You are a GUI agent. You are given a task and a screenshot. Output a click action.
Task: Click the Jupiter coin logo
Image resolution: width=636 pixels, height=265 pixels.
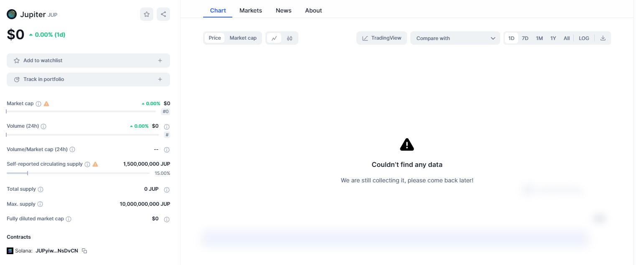tap(12, 14)
